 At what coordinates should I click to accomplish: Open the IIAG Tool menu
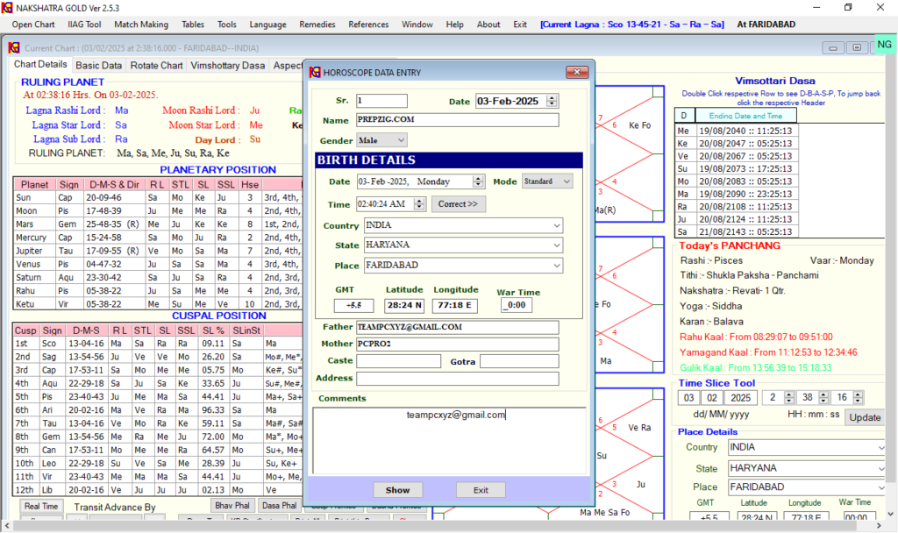click(x=84, y=24)
